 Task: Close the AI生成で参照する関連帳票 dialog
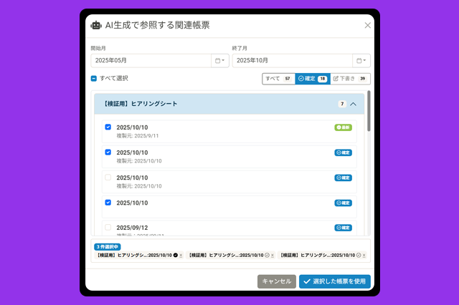tap(368, 26)
